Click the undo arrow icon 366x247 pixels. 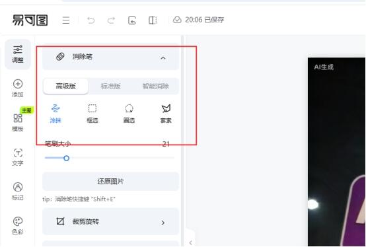91,20
